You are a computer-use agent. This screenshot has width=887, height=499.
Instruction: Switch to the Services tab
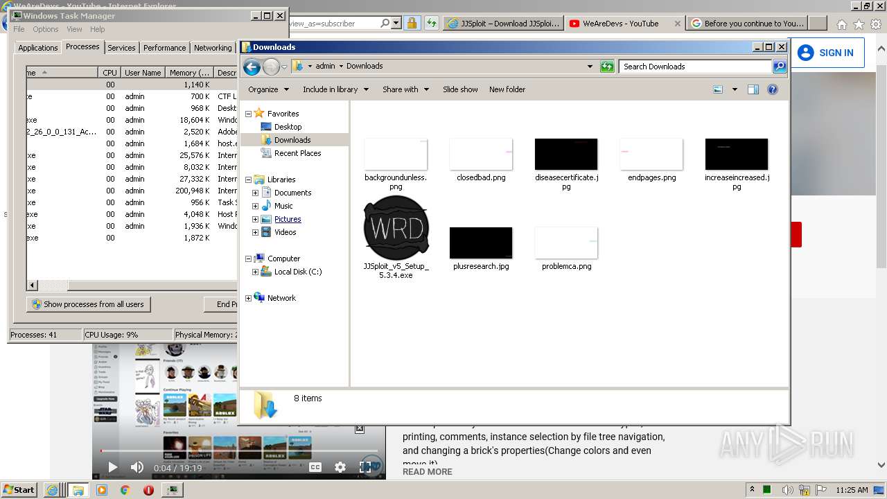(121, 48)
